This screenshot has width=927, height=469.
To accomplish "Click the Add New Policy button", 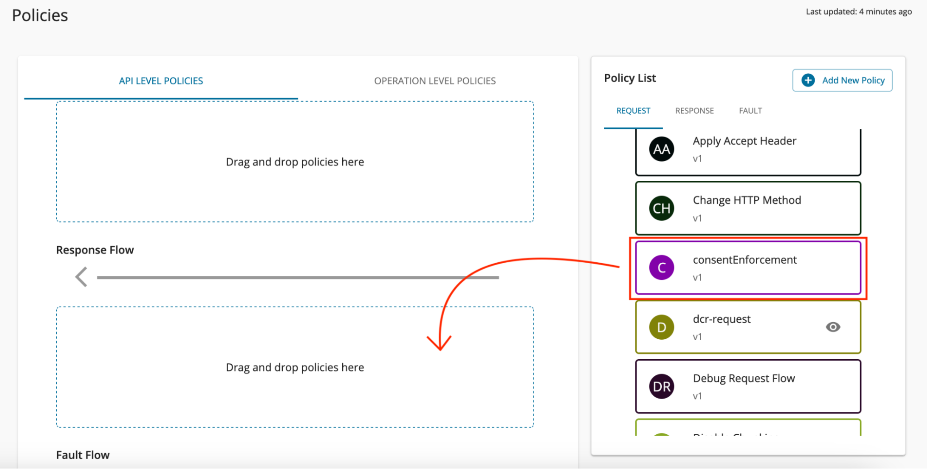I will pyautogui.click(x=842, y=80).
